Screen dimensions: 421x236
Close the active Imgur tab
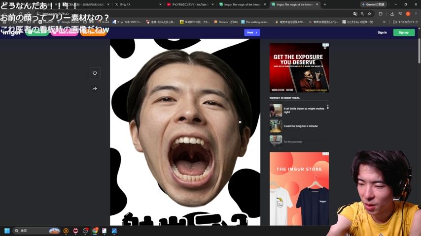coord(317,4)
